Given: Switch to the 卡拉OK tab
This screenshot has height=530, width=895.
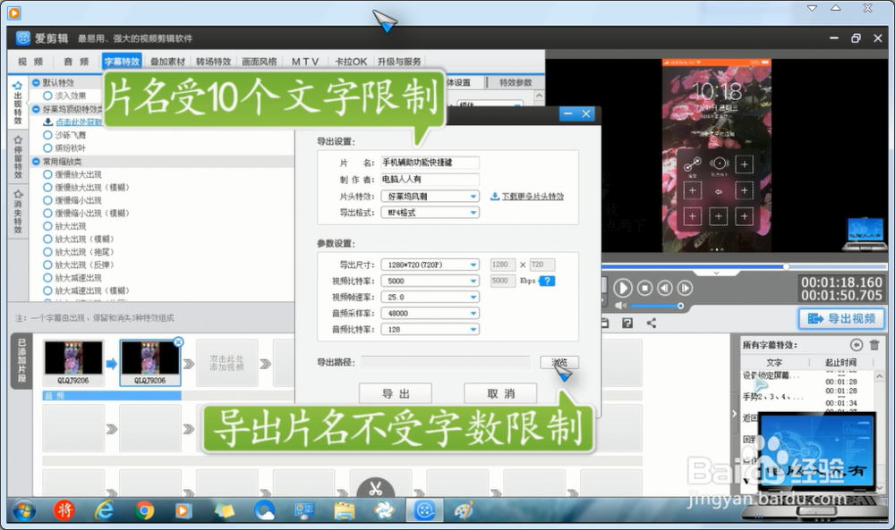Looking at the screenshot, I should (351, 62).
